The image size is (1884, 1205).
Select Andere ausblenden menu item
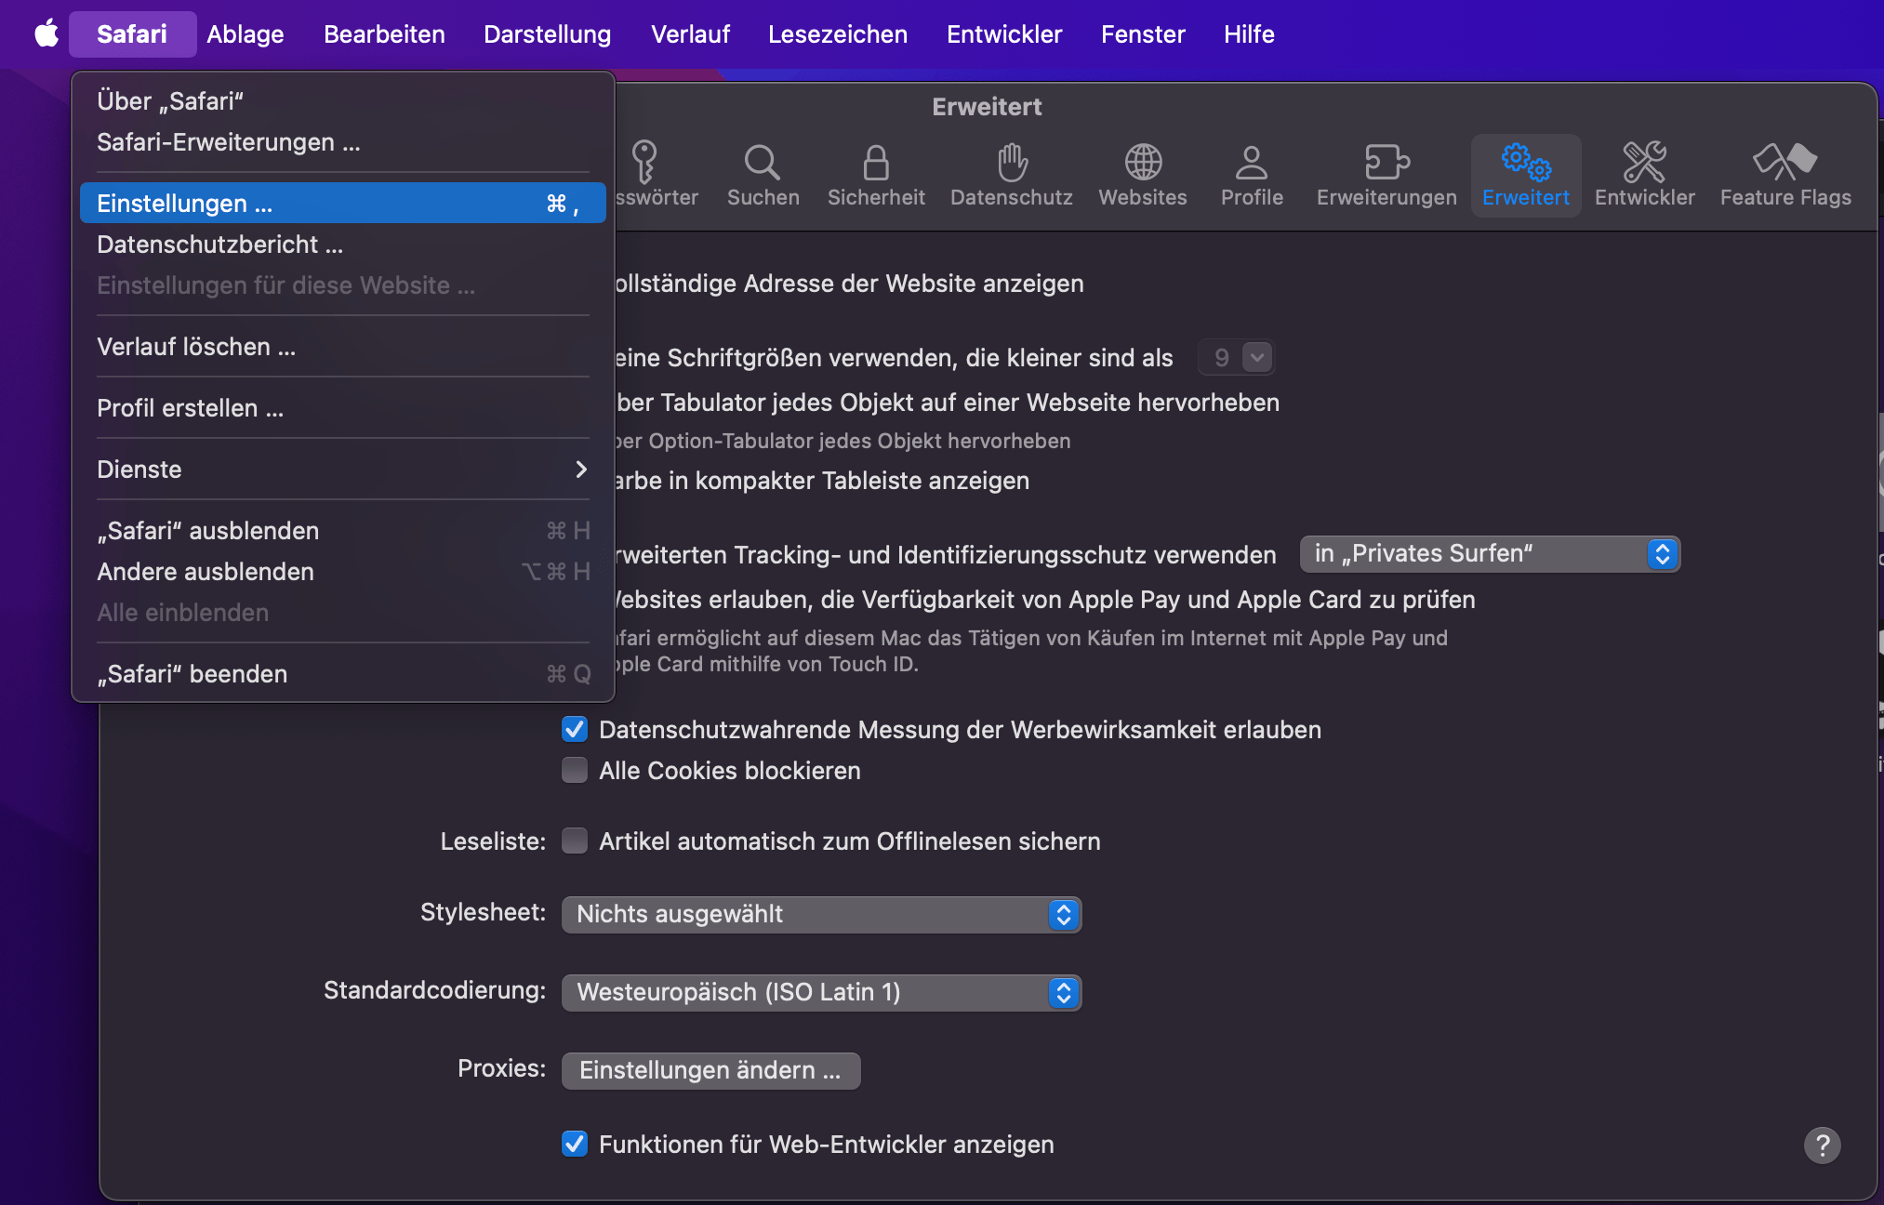pos(342,572)
